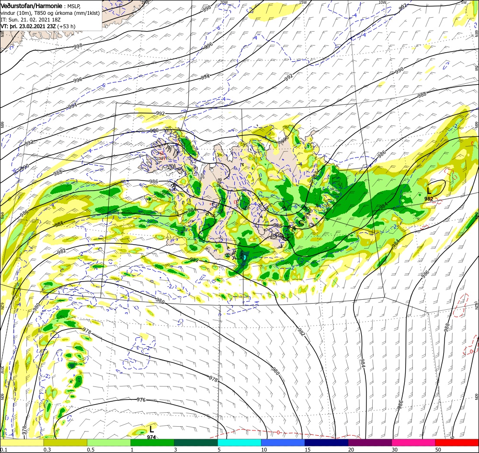Click the 'VT: þri. 23.02.2021 23Z' valid time
479x453 pixels.
[x=28, y=26]
